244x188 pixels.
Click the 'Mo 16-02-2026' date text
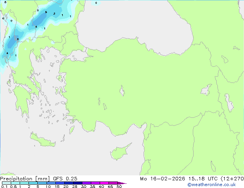[162, 179]
